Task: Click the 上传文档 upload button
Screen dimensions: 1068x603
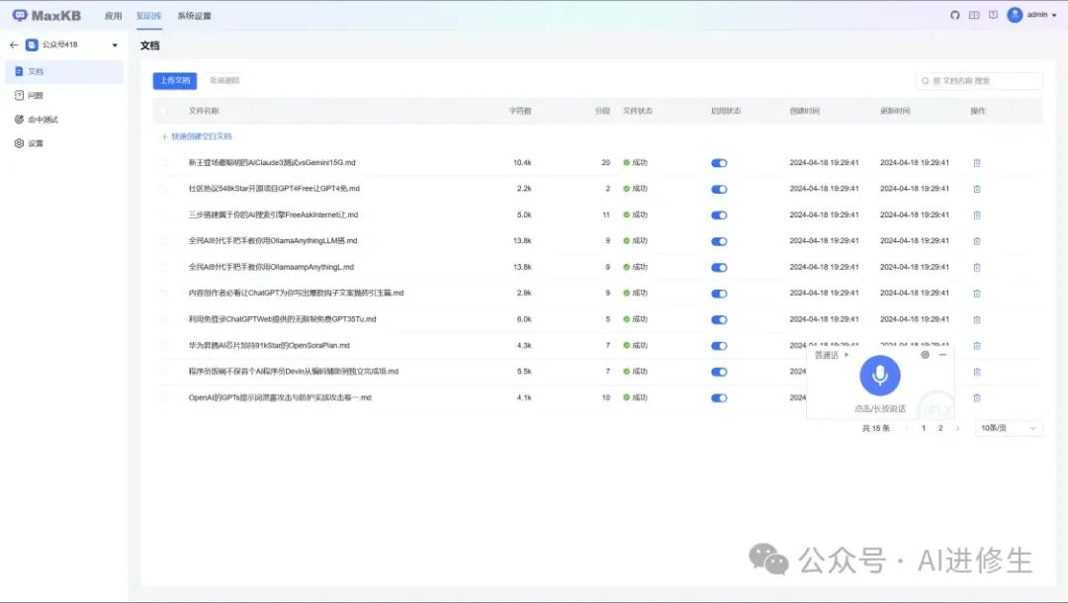Action: pos(175,80)
